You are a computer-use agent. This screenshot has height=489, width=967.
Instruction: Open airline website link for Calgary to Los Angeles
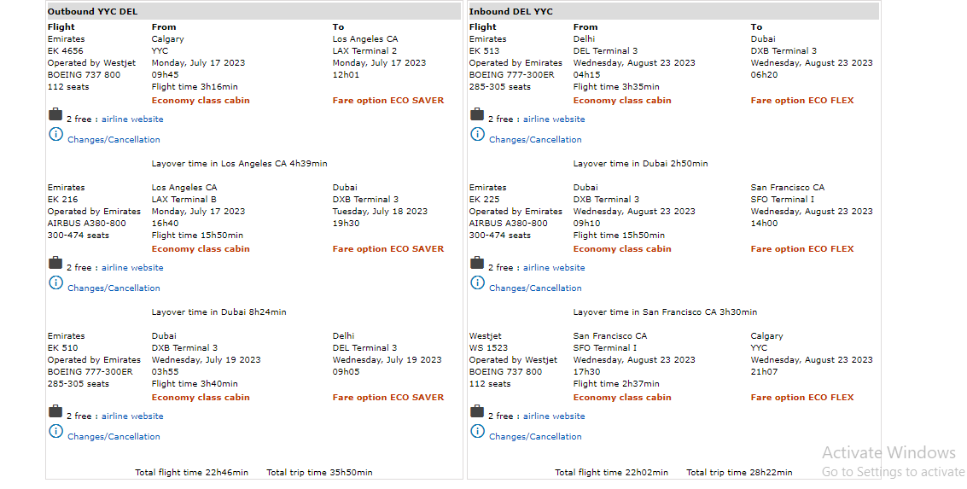132,119
